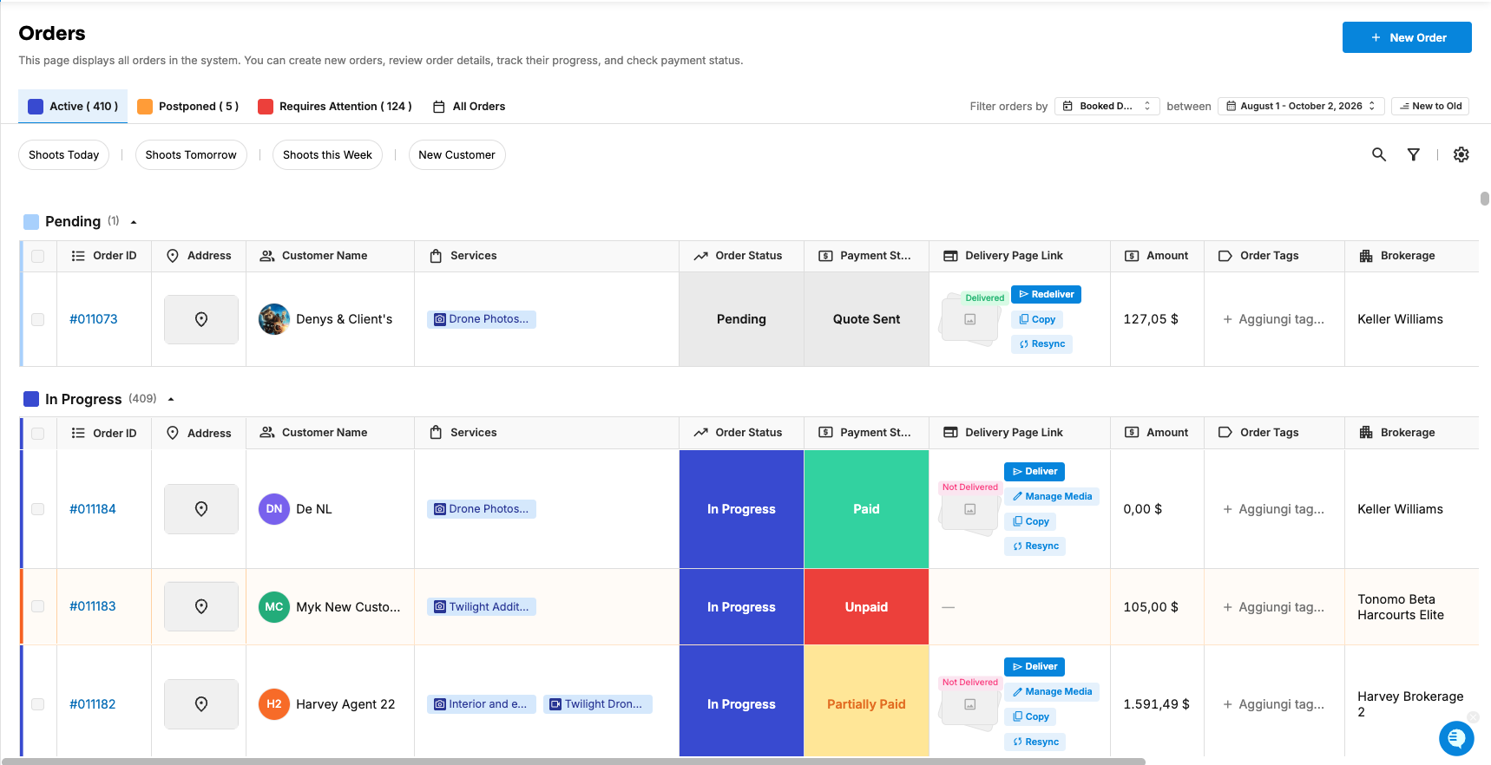Switch to the Active (410) tab
Screen dimensions: 1491x765
tap(73, 106)
